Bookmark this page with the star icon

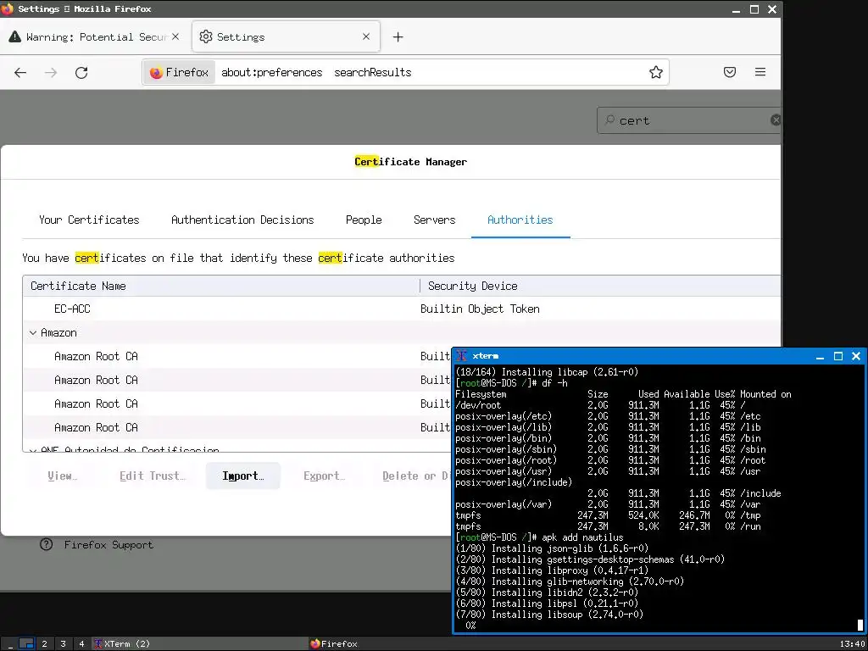point(656,72)
